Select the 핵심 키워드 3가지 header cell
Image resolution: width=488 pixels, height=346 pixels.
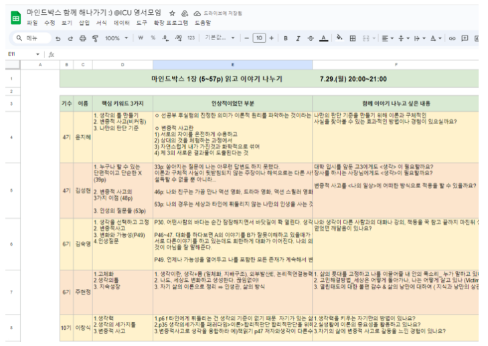tap(123, 104)
